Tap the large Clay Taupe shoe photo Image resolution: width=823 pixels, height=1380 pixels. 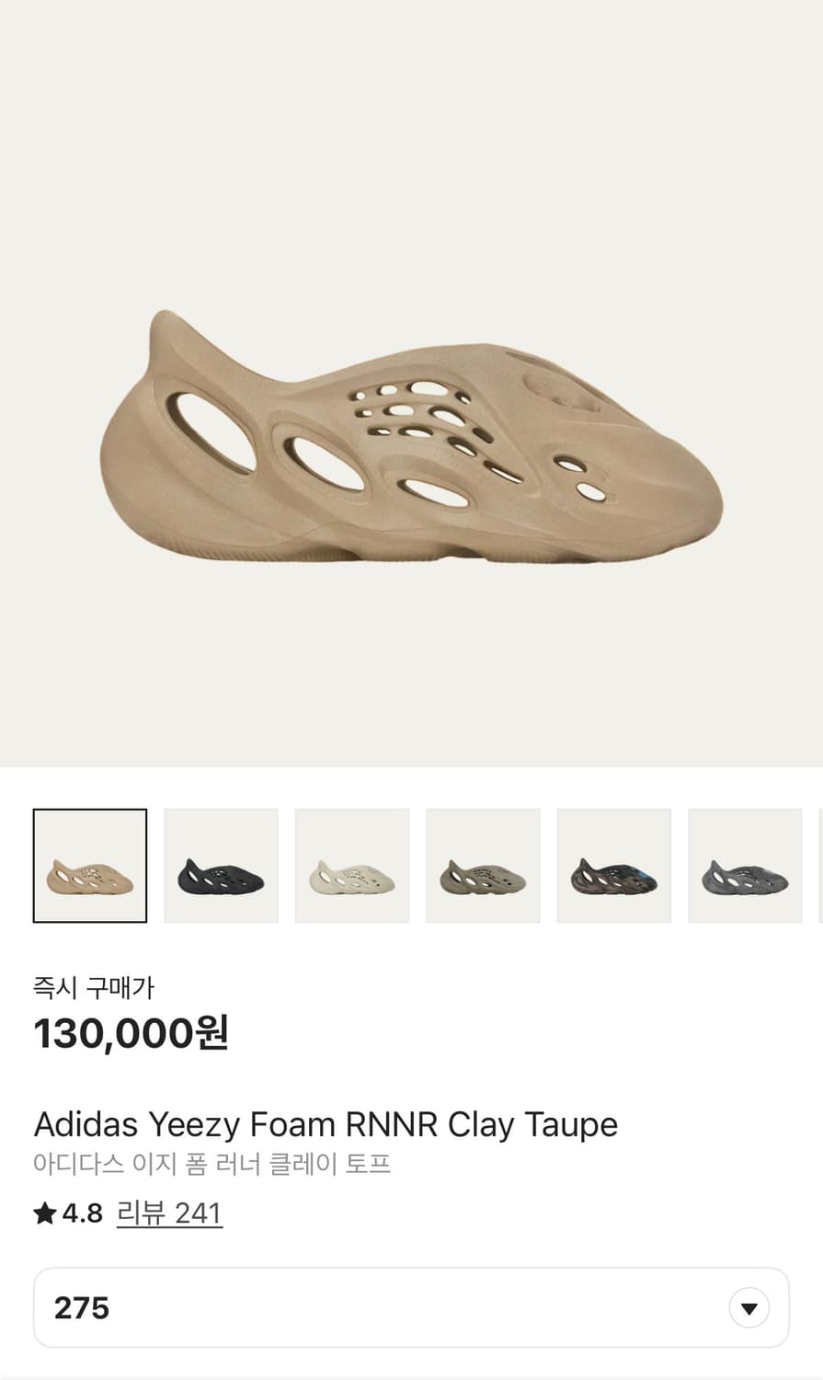coord(411,436)
